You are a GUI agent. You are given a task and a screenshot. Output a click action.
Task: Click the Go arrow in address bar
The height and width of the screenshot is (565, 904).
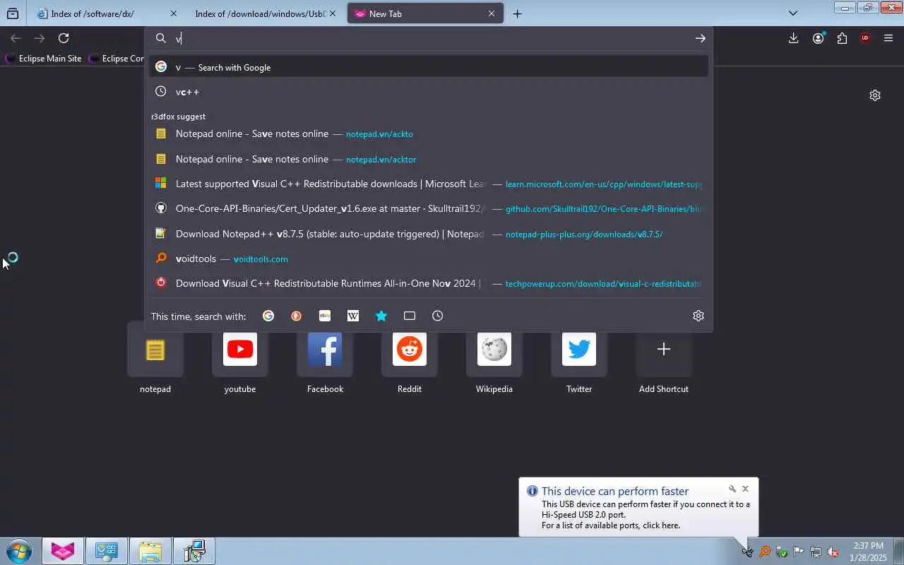(x=700, y=38)
